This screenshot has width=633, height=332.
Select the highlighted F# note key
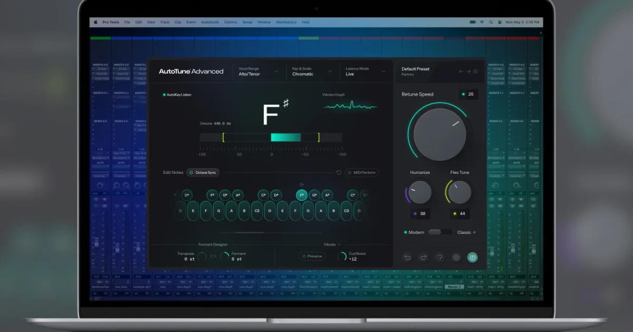tap(302, 195)
